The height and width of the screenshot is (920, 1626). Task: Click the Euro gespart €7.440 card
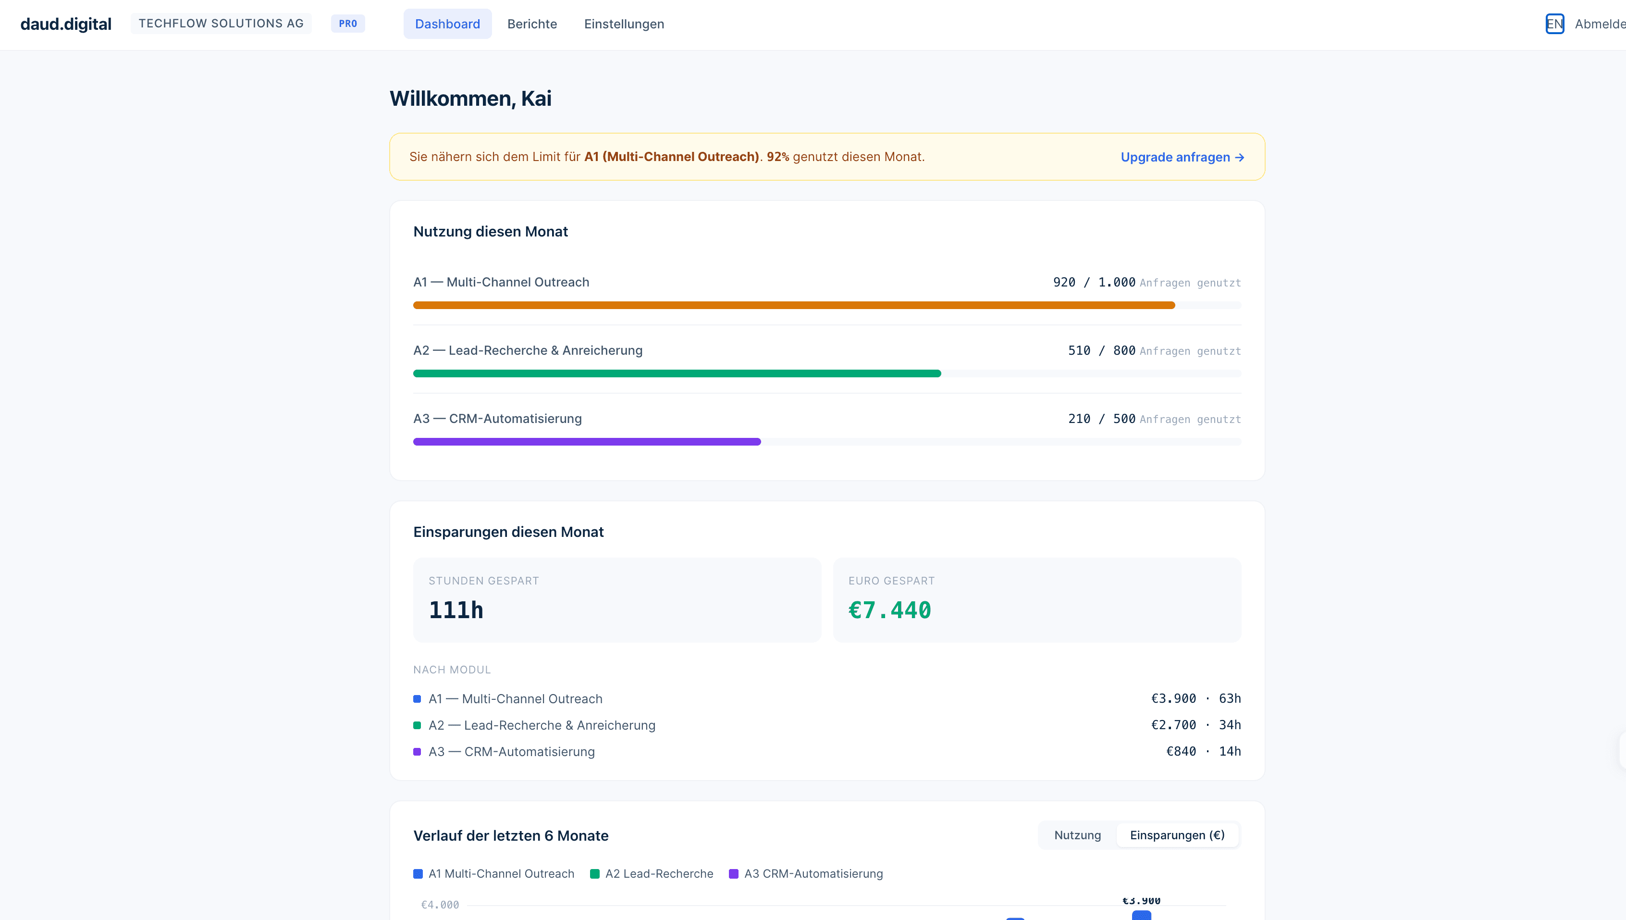click(1037, 600)
